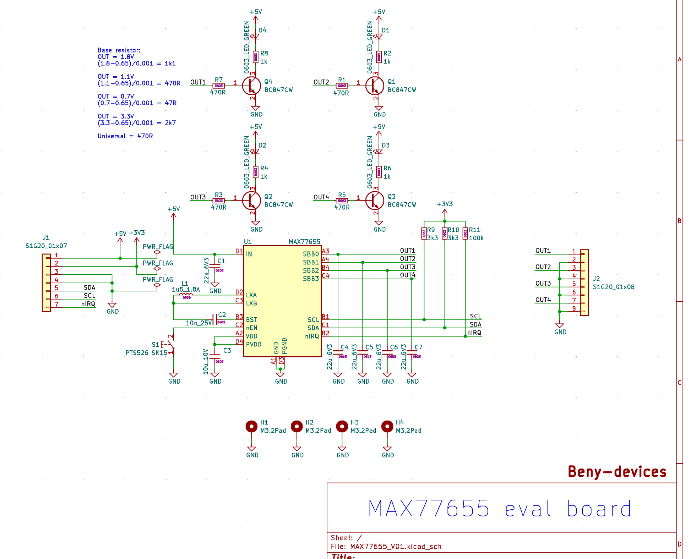Select the Beny-devices company label
This screenshot has width=691, height=559.
tap(617, 472)
